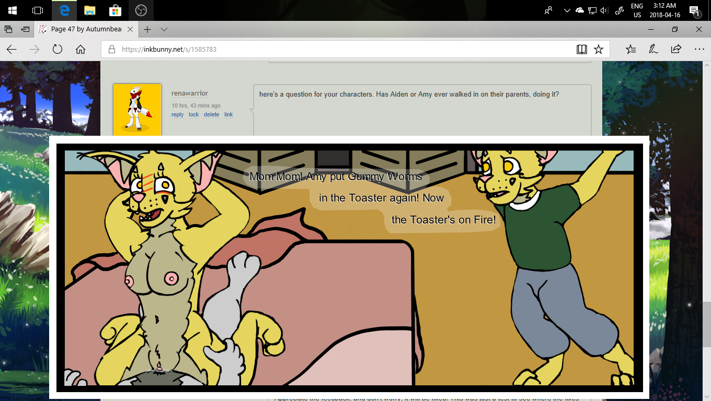The width and height of the screenshot is (711, 401).
Task: Open the volume control in the tray
Action: click(x=605, y=10)
